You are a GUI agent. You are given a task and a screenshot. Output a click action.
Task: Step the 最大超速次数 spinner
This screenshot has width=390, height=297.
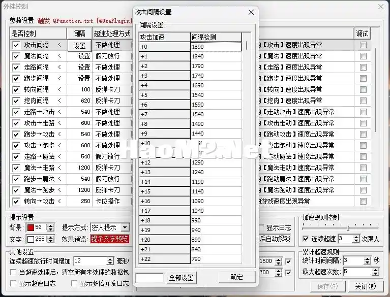tap(376, 272)
